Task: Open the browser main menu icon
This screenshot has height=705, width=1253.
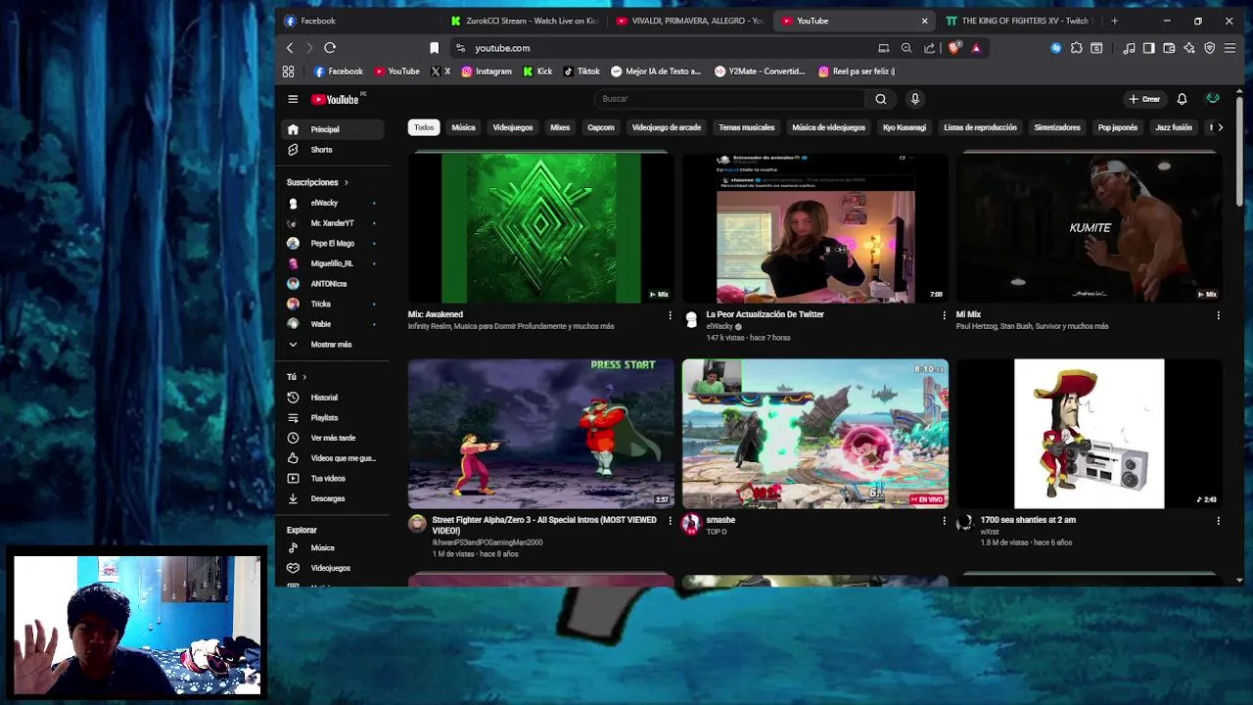Action: [x=1230, y=48]
